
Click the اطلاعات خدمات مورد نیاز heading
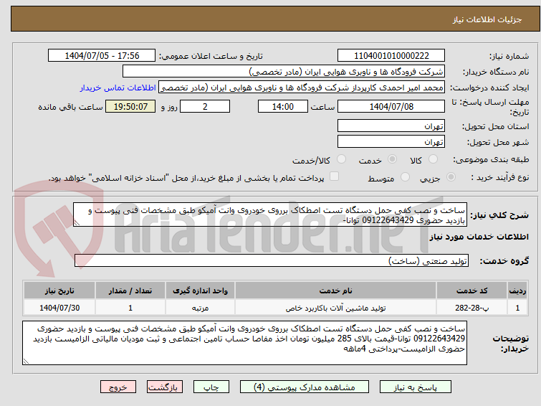click(479, 237)
